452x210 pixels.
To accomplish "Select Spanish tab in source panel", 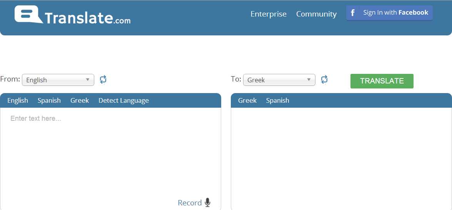I will 49,100.
